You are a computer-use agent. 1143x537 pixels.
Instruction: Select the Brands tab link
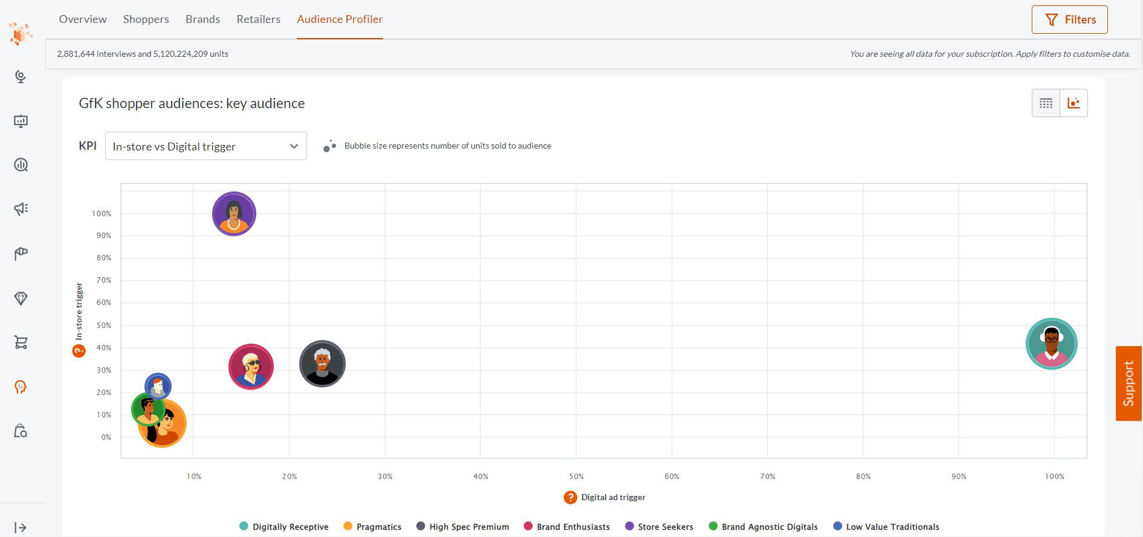[x=202, y=19]
